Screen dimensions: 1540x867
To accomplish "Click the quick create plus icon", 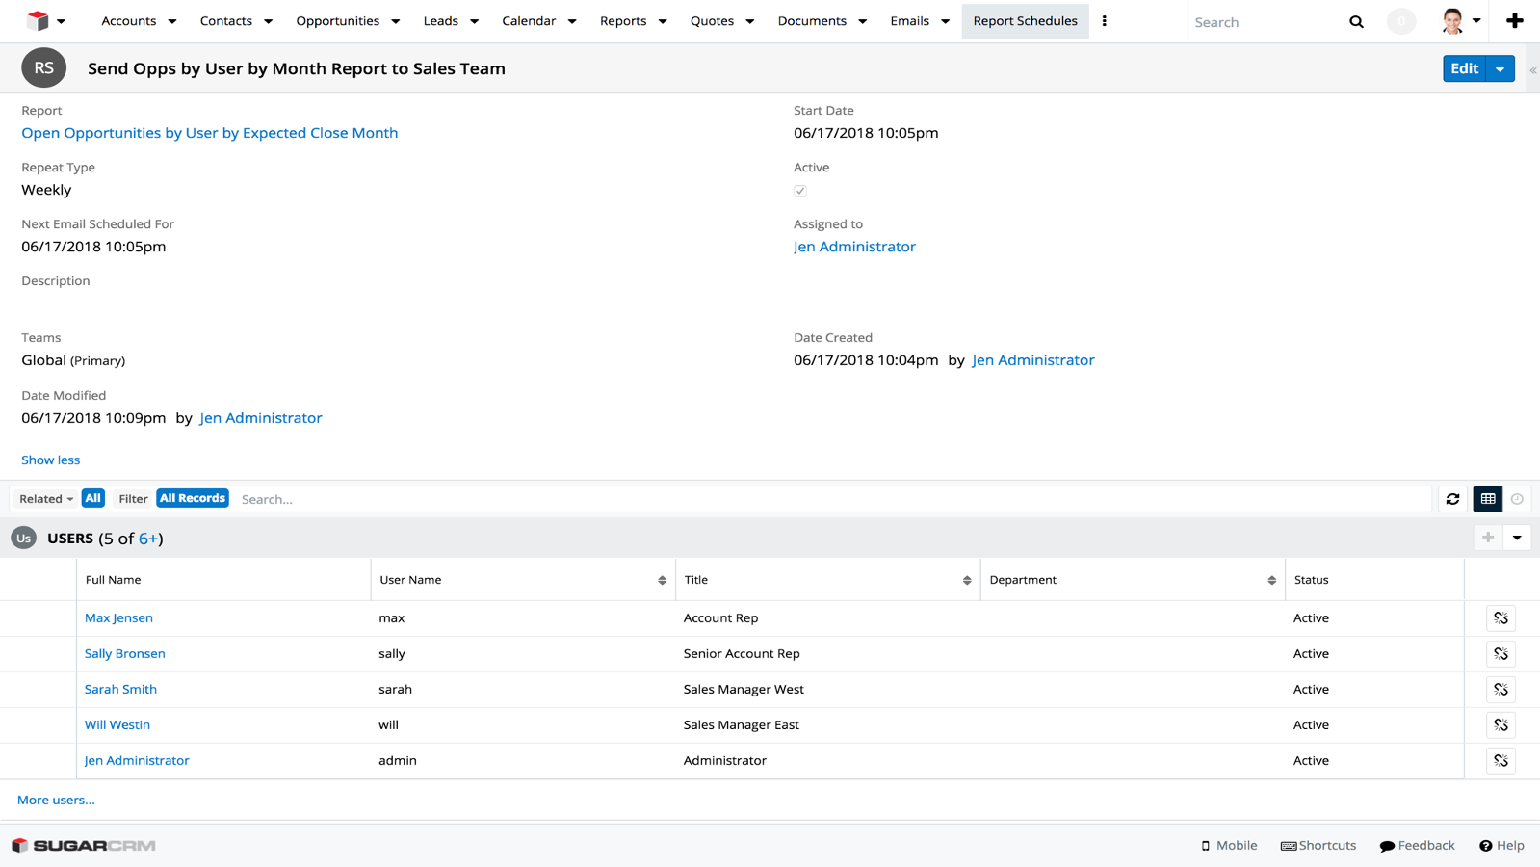I will (x=1514, y=21).
